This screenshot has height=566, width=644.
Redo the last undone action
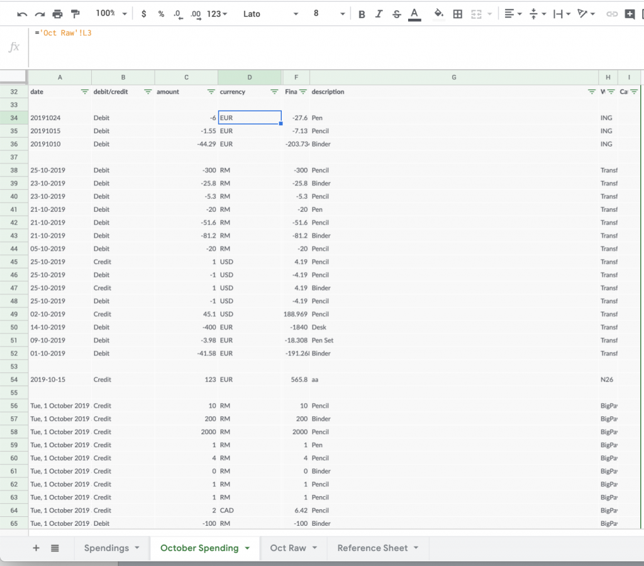tap(40, 14)
